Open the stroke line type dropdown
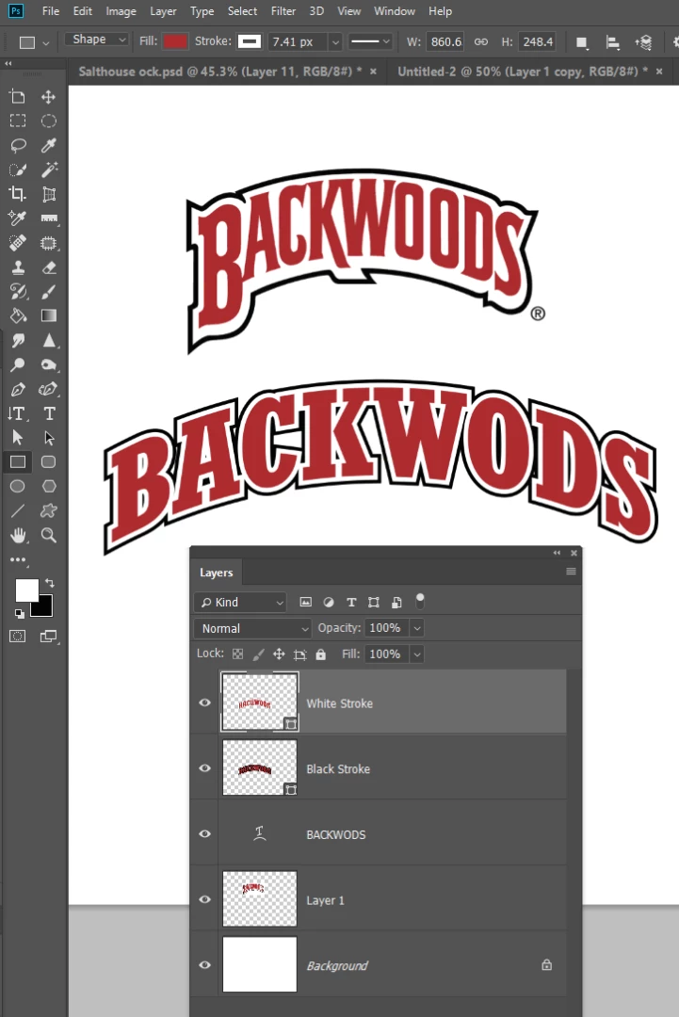Viewport: 679px width, 1017px height. [x=370, y=42]
